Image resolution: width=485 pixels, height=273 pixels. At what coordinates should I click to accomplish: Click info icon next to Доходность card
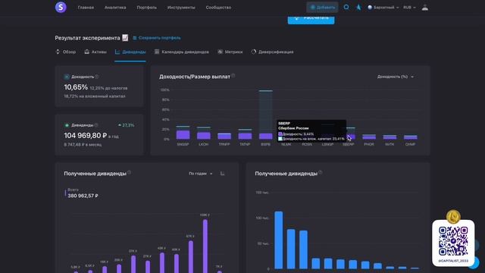pyautogui.click(x=97, y=77)
